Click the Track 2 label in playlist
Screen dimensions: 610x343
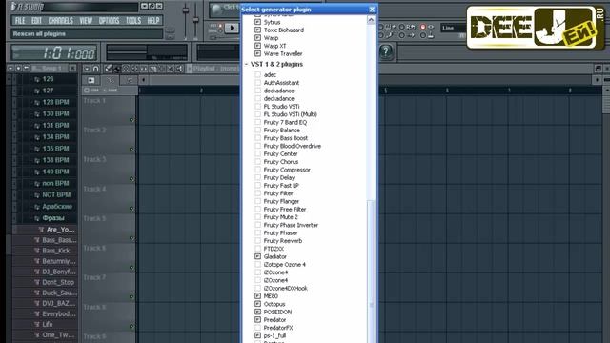(94, 130)
